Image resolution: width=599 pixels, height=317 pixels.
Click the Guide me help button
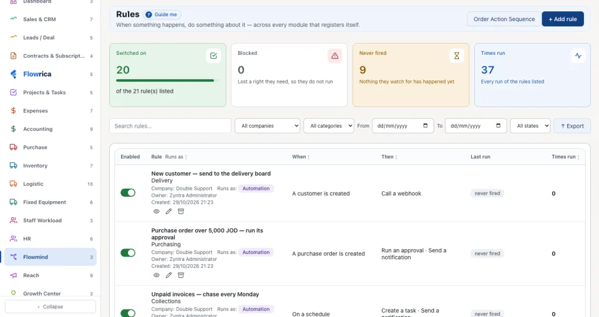[x=162, y=14]
